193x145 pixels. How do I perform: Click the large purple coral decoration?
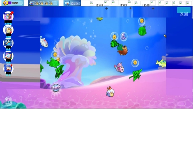75,61
